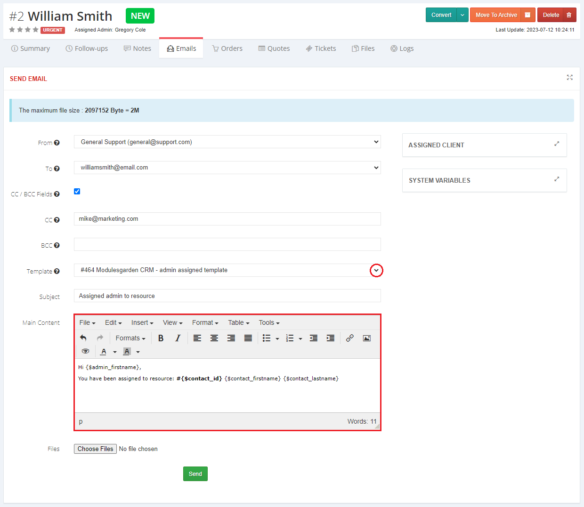584x507 pixels.
Task: Align text left in the editor
Action: click(x=197, y=338)
